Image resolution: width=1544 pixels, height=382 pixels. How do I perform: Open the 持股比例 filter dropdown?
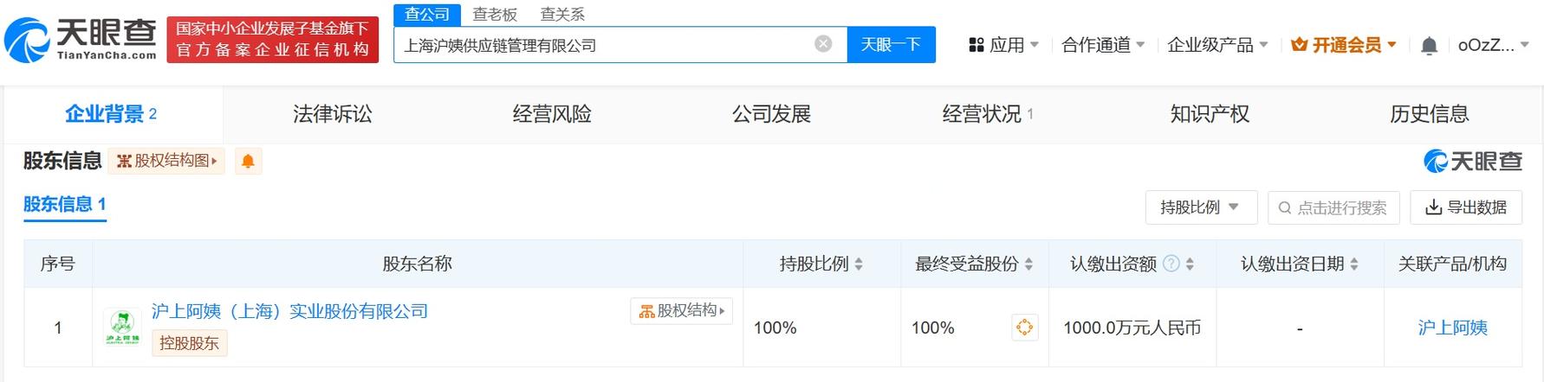[1201, 207]
